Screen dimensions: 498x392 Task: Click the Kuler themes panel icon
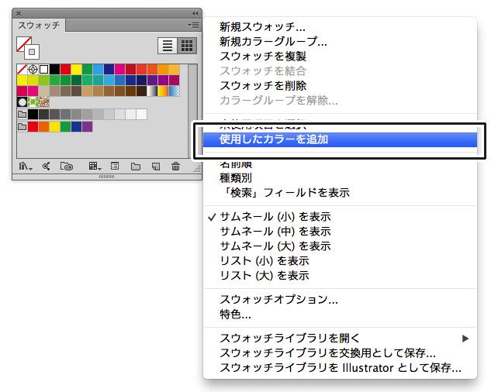47,167
